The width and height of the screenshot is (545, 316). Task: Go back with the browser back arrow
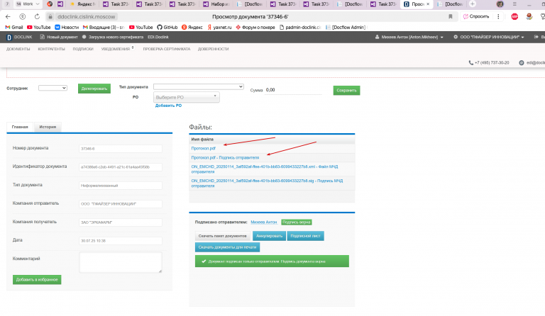point(8,16)
